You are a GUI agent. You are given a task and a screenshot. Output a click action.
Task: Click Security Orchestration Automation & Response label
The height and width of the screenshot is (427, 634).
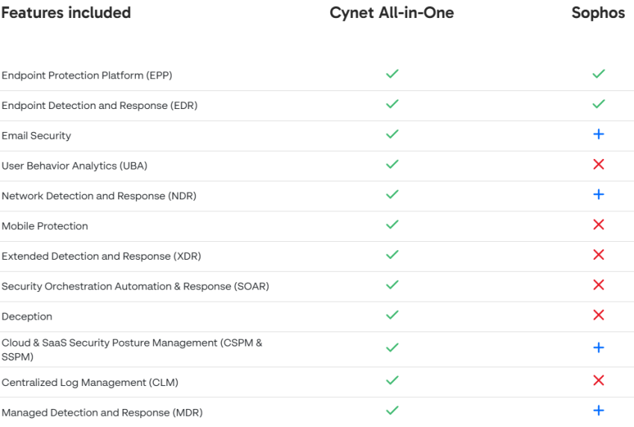pyautogui.click(x=135, y=287)
